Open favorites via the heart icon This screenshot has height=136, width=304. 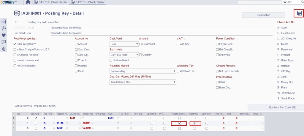click(4, 35)
